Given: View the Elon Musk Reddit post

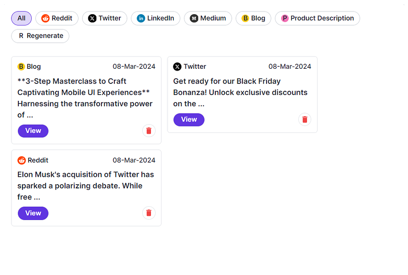Looking at the screenshot, I should (33, 213).
